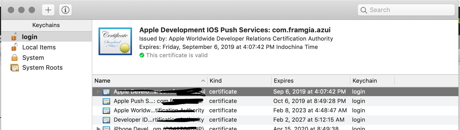Select the System Roots keychain
Screen dimensions: 460x130
coord(42,67)
